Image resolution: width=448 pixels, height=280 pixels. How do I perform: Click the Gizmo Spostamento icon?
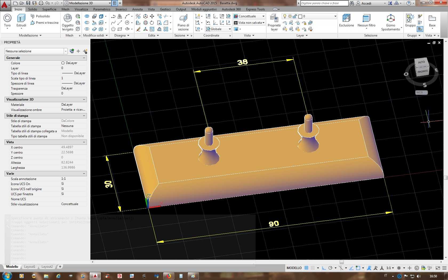[391, 19]
